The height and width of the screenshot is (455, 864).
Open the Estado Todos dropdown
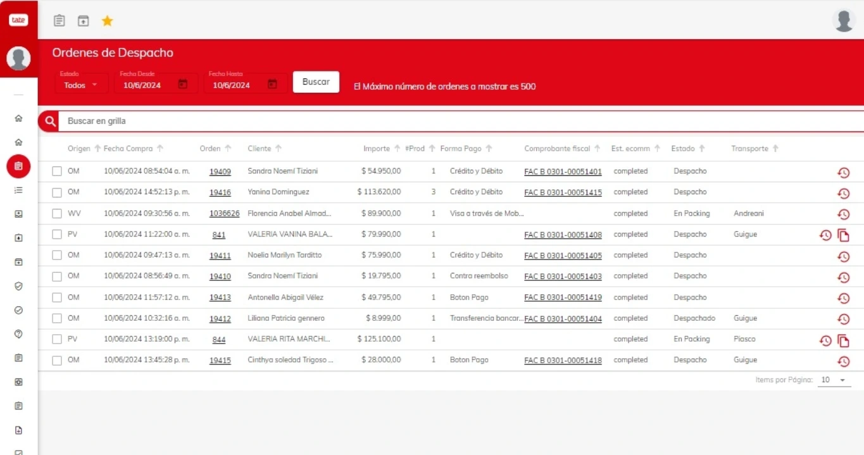80,84
